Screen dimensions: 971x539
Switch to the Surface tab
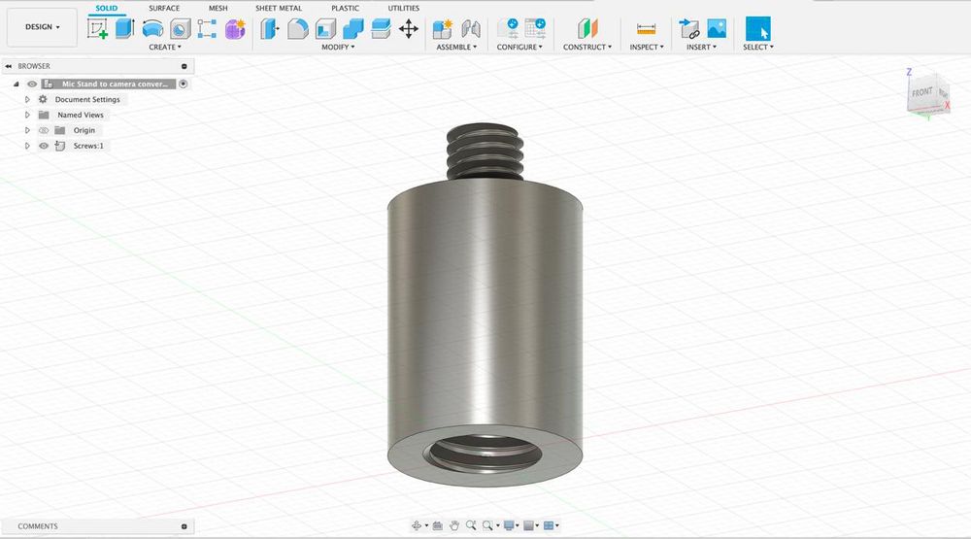point(164,8)
